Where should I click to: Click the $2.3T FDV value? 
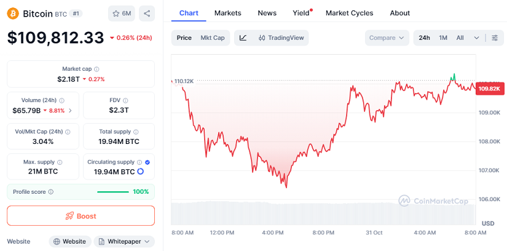(119, 111)
